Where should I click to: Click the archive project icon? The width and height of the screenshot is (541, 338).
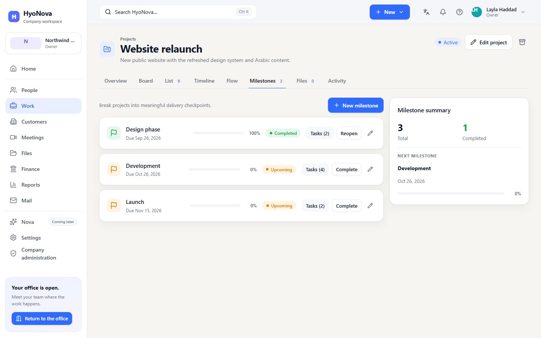522,42
